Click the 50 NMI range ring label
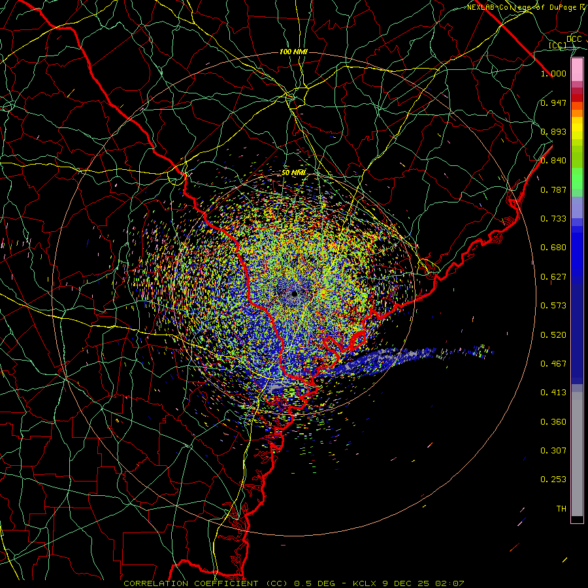The image size is (588, 588). 293,173
